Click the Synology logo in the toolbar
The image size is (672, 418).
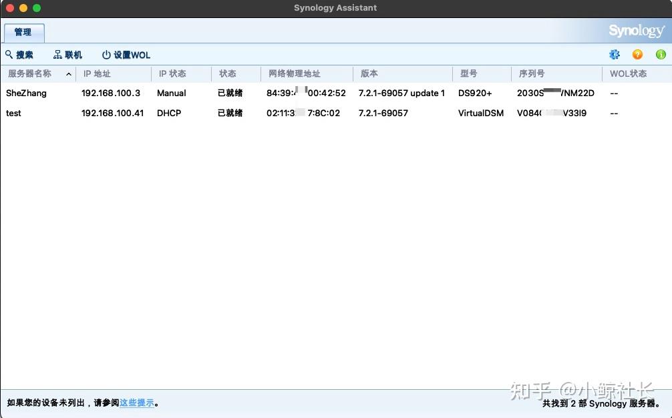coord(635,30)
